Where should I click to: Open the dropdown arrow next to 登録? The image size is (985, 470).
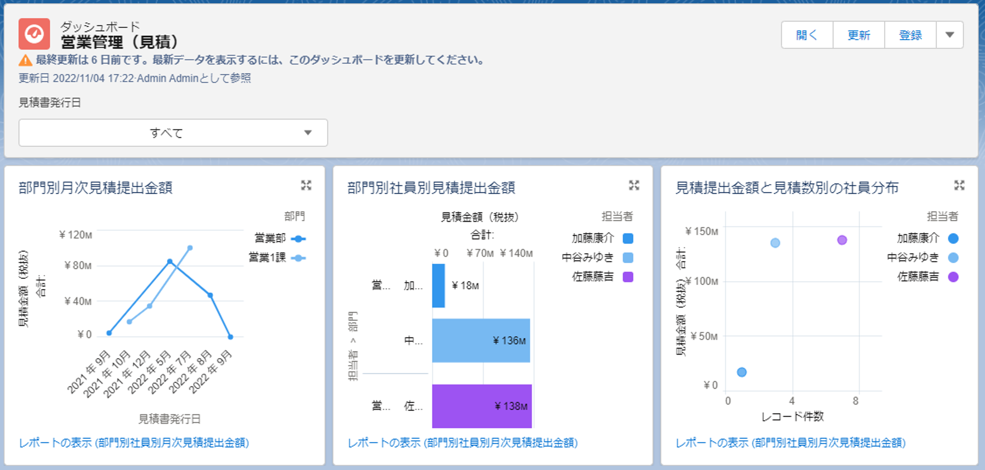coord(950,35)
